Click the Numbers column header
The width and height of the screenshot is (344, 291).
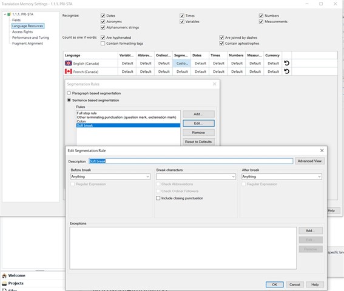pyautogui.click(x=237, y=55)
